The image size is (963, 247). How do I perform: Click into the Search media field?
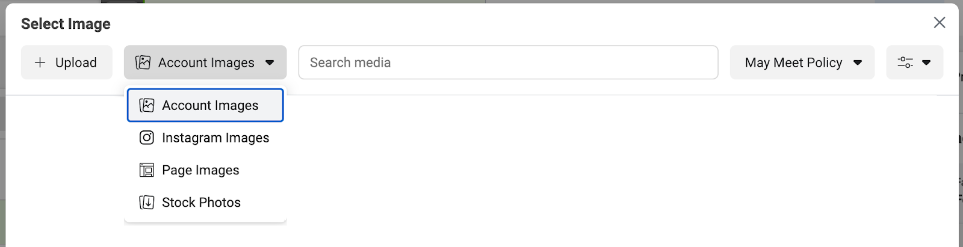[509, 63]
